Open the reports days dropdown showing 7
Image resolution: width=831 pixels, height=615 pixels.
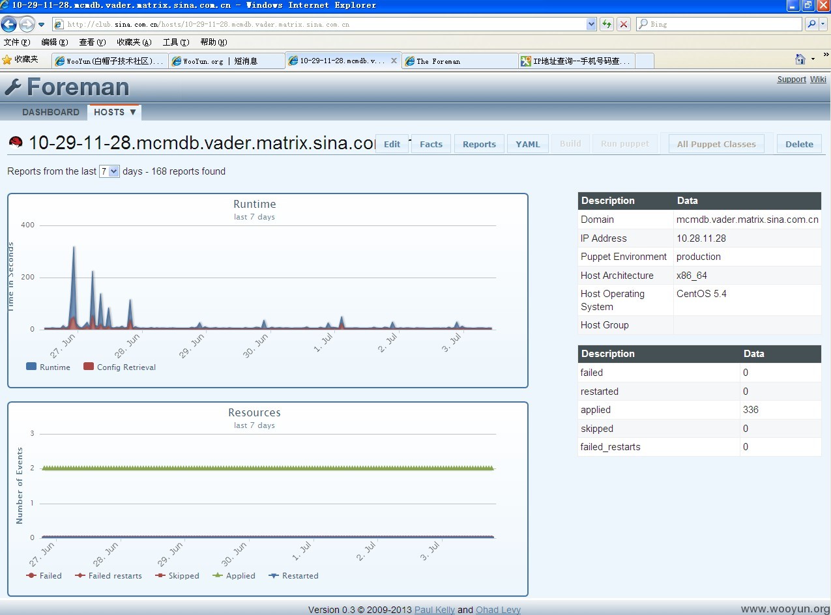tap(109, 171)
